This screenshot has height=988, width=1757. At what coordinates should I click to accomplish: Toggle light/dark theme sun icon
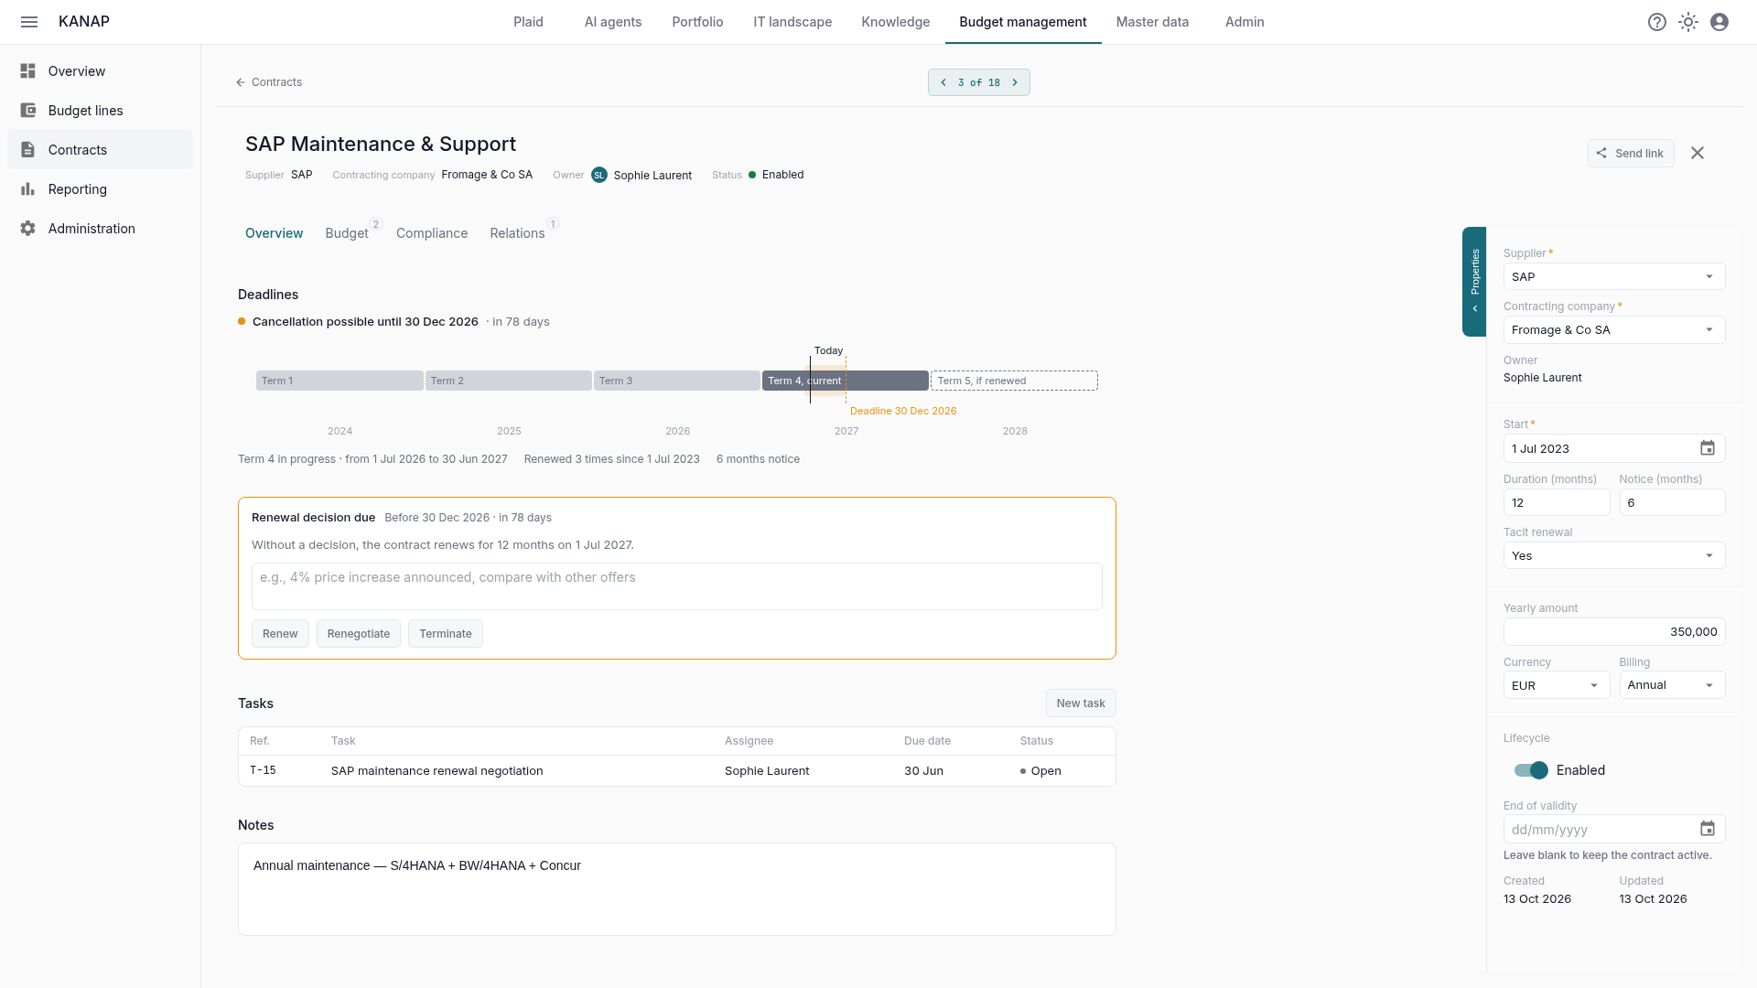click(x=1688, y=22)
